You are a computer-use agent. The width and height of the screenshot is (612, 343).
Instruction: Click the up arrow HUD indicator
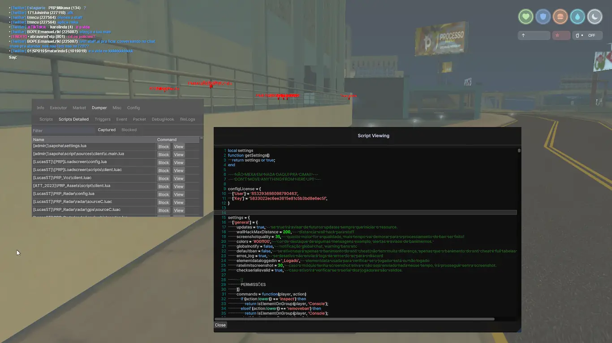point(534,35)
